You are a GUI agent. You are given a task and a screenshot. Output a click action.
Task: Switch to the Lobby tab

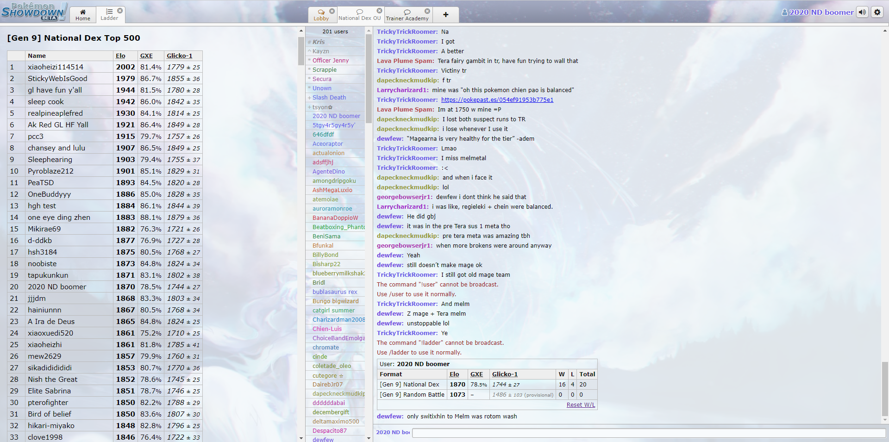tap(321, 15)
